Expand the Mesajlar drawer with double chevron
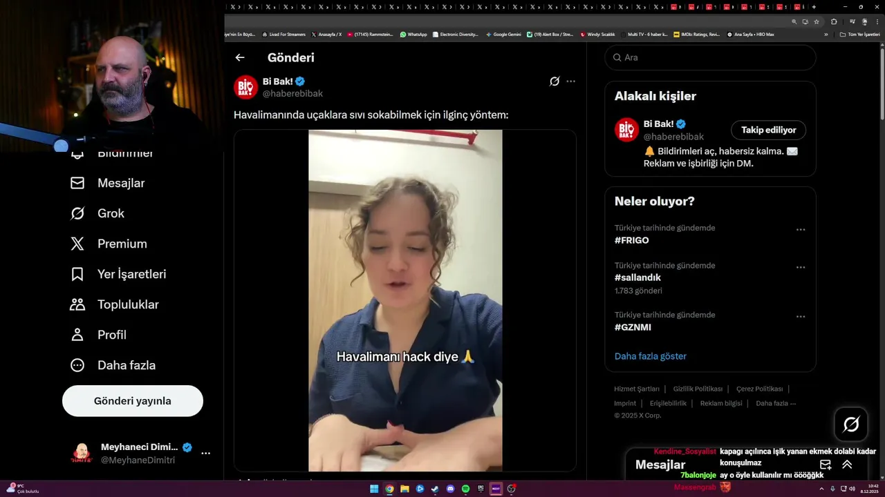The width and height of the screenshot is (885, 497). pyautogui.click(x=847, y=465)
